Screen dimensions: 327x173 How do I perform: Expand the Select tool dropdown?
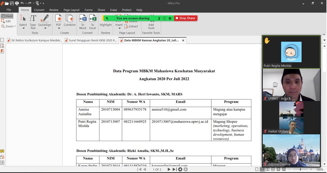click(x=23, y=28)
